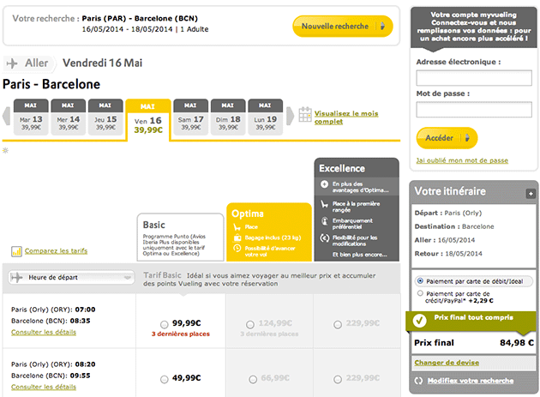Click the Accéder login button
Image resolution: width=540 pixels, height=397 pixels.
tap(447, 138)
